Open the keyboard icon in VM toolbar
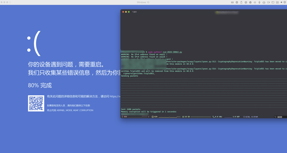The width and height of the screenshot is (287, 153). click(x=232, y=2)
